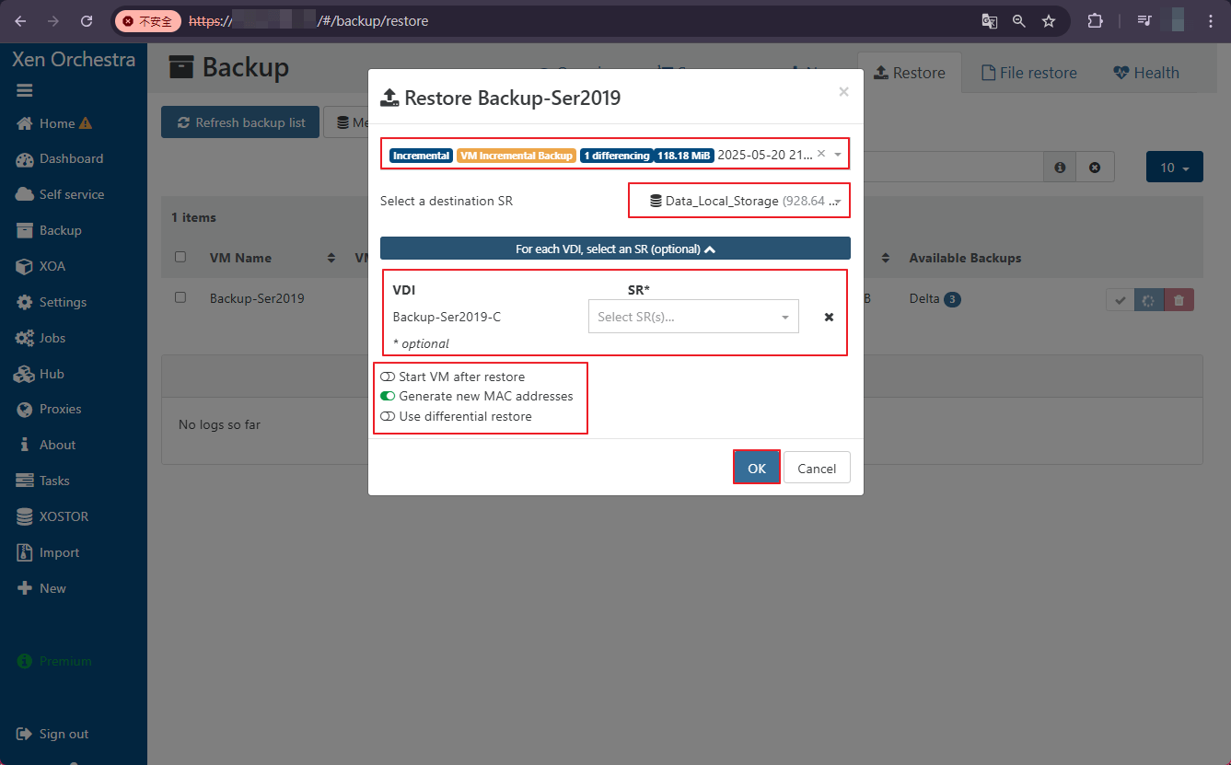Open XOA sidebar entry
Screen dimensions: 1231x765
pyautogui.click(x=52, y=266)
